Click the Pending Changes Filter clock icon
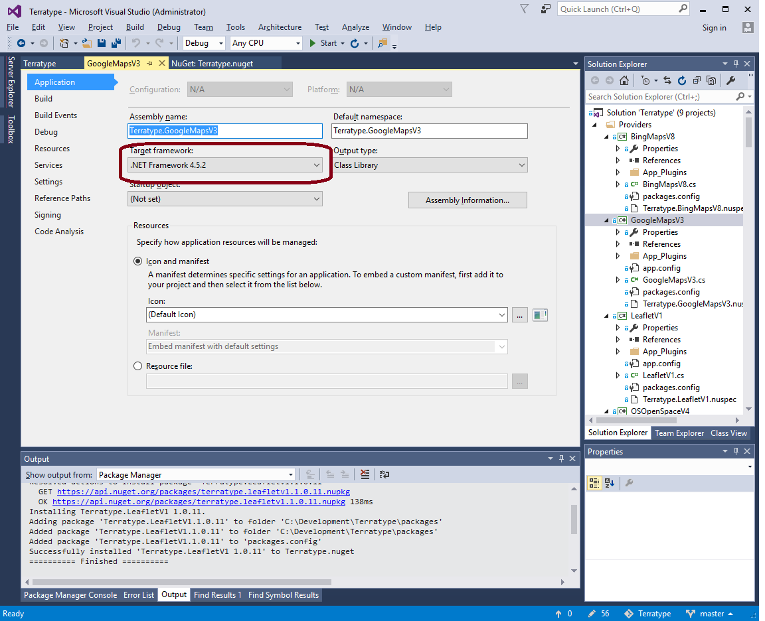 (645, 80)
